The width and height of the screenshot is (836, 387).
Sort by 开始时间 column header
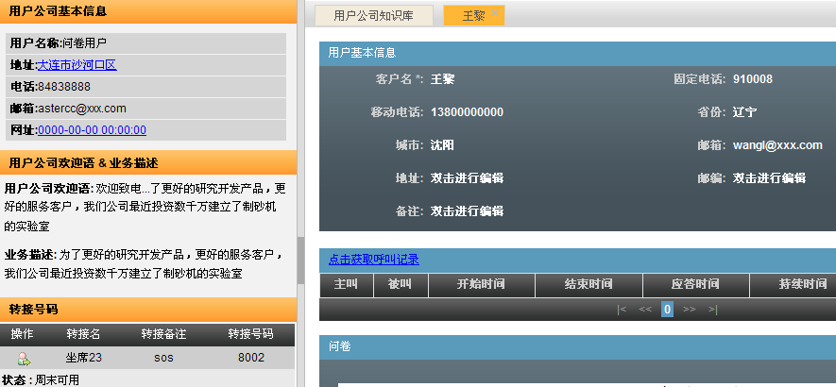point(481,284)
